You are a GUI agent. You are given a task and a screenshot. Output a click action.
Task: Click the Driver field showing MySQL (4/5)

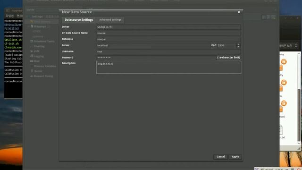point(168,27)
